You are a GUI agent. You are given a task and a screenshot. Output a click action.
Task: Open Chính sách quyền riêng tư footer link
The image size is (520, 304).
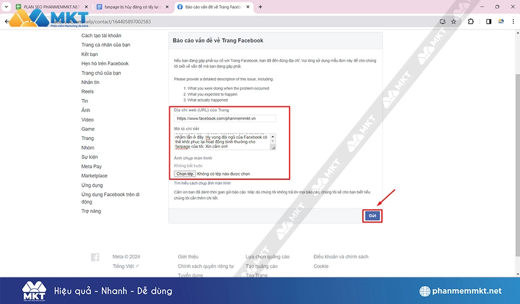[x=206, y=266]
